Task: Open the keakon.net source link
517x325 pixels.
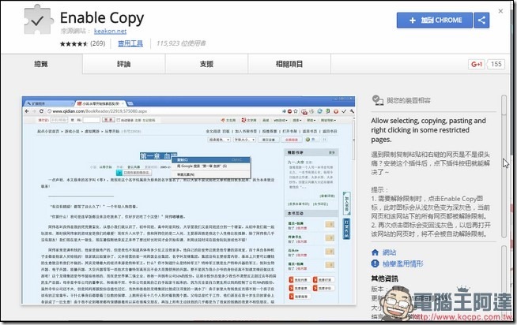Action: click(x=110, y=32)
